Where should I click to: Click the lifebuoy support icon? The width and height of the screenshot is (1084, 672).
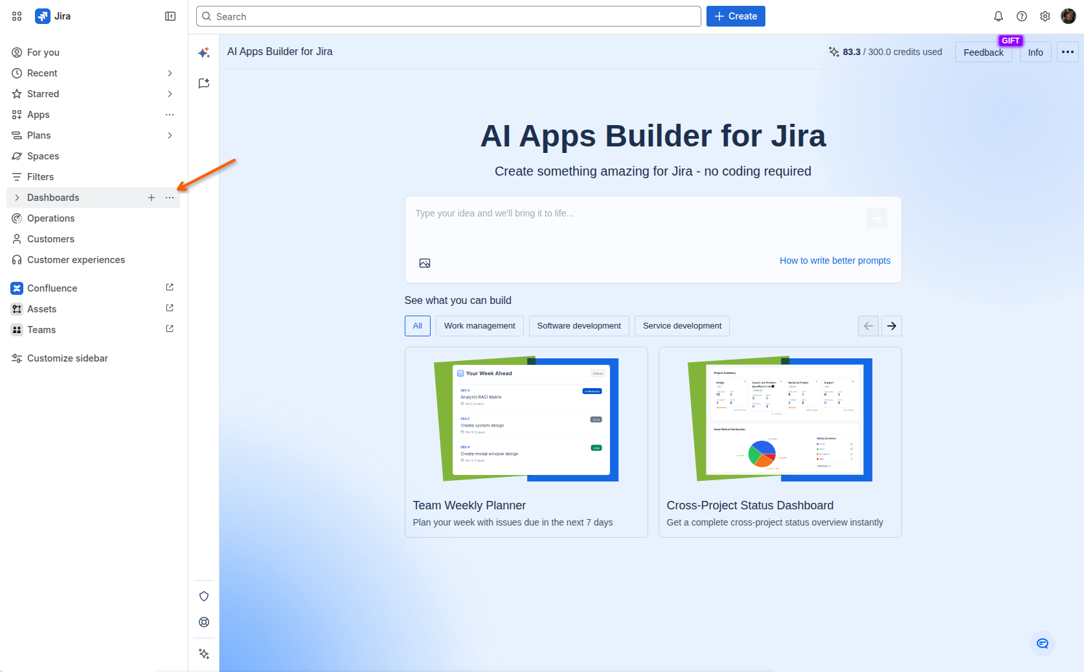[x=204, y=622]
